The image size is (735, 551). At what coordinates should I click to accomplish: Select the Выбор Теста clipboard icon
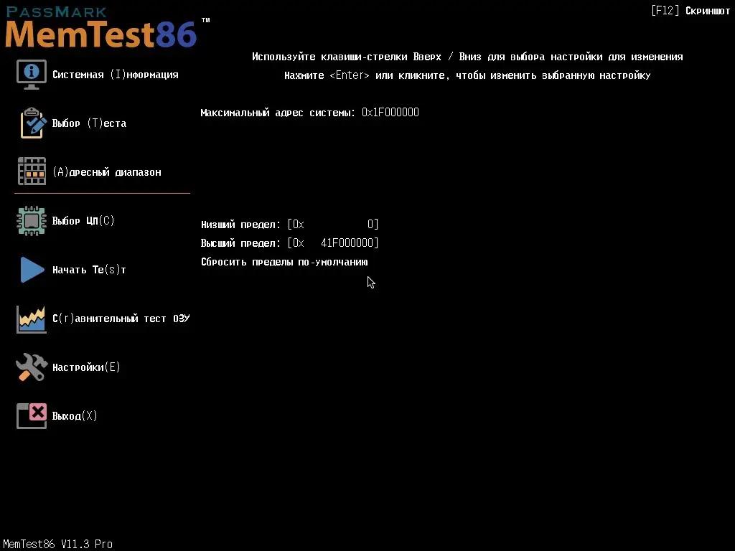(31, 123)
